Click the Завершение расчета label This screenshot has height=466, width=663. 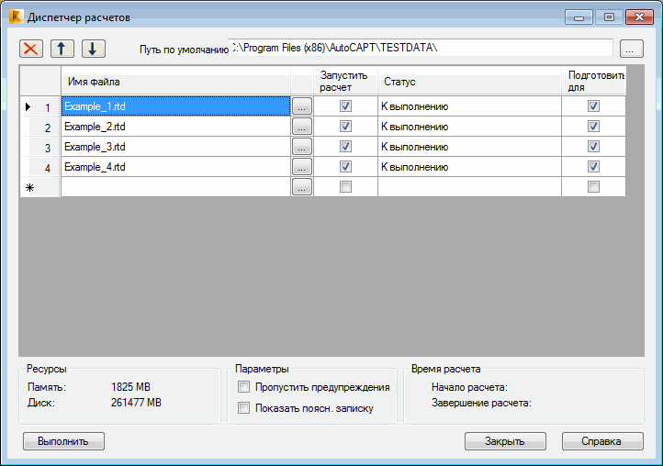(x=481, y=403)
